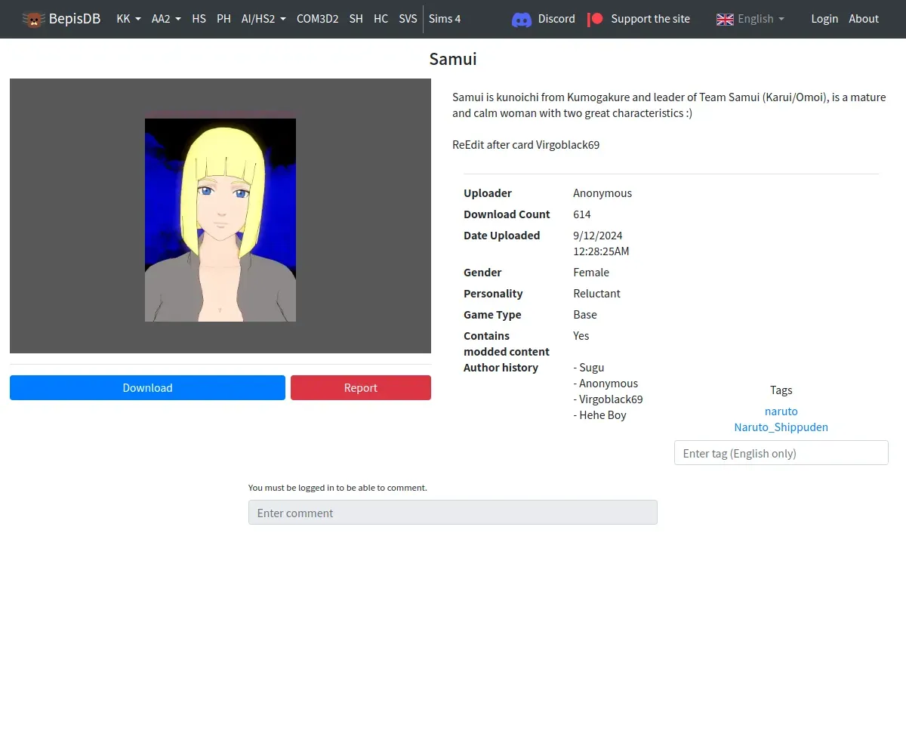
Task: Expand the AI/HS2 dropdown menu
Action: pos(263,19)
